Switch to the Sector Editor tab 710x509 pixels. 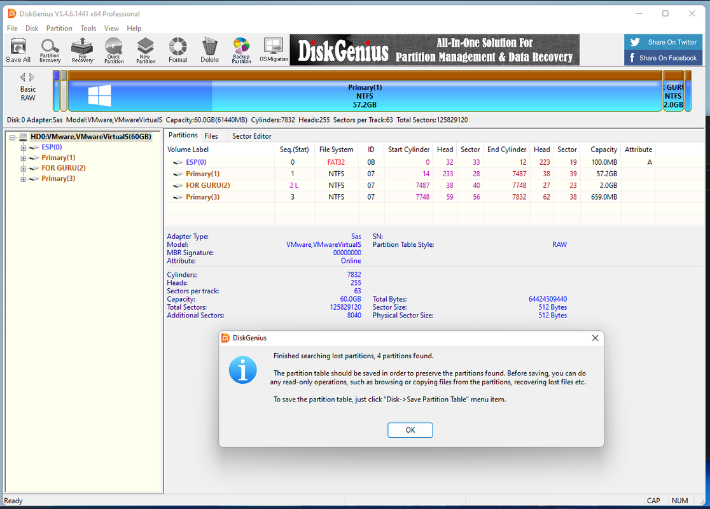point(252,136)
